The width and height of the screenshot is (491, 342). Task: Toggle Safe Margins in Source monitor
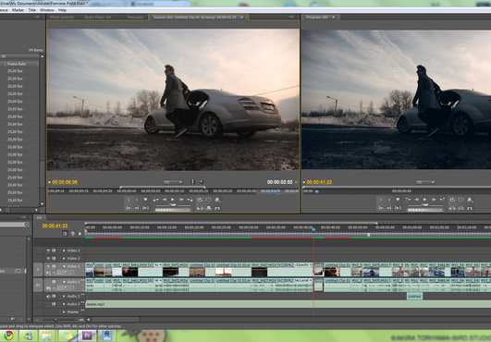209,200
